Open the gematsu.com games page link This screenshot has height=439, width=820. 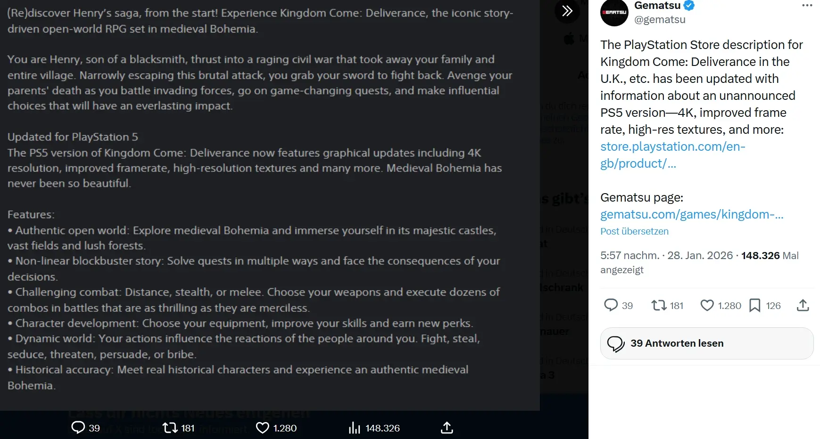tap(692, 214)
